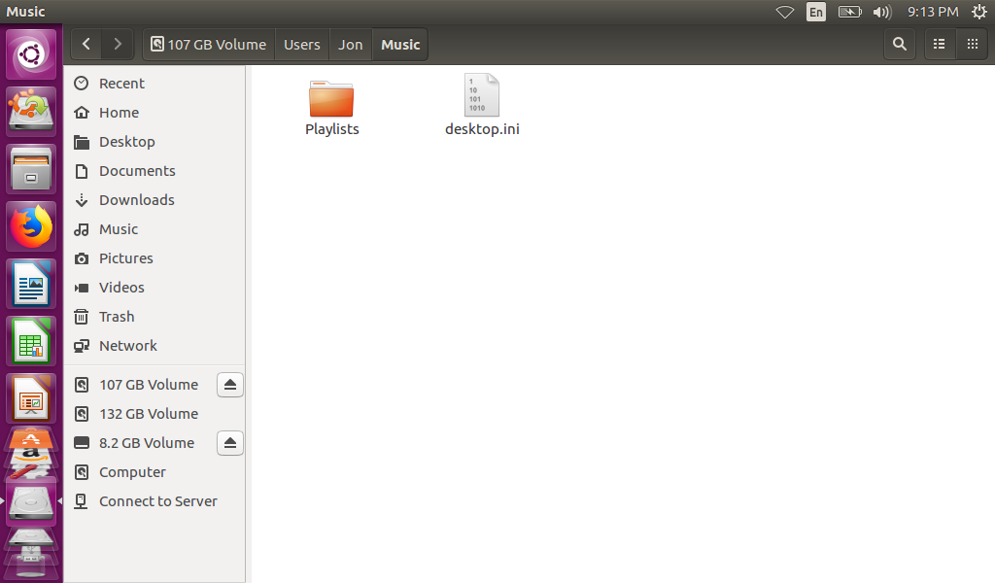Jump to Jon folder in path bar

point(350,45)
